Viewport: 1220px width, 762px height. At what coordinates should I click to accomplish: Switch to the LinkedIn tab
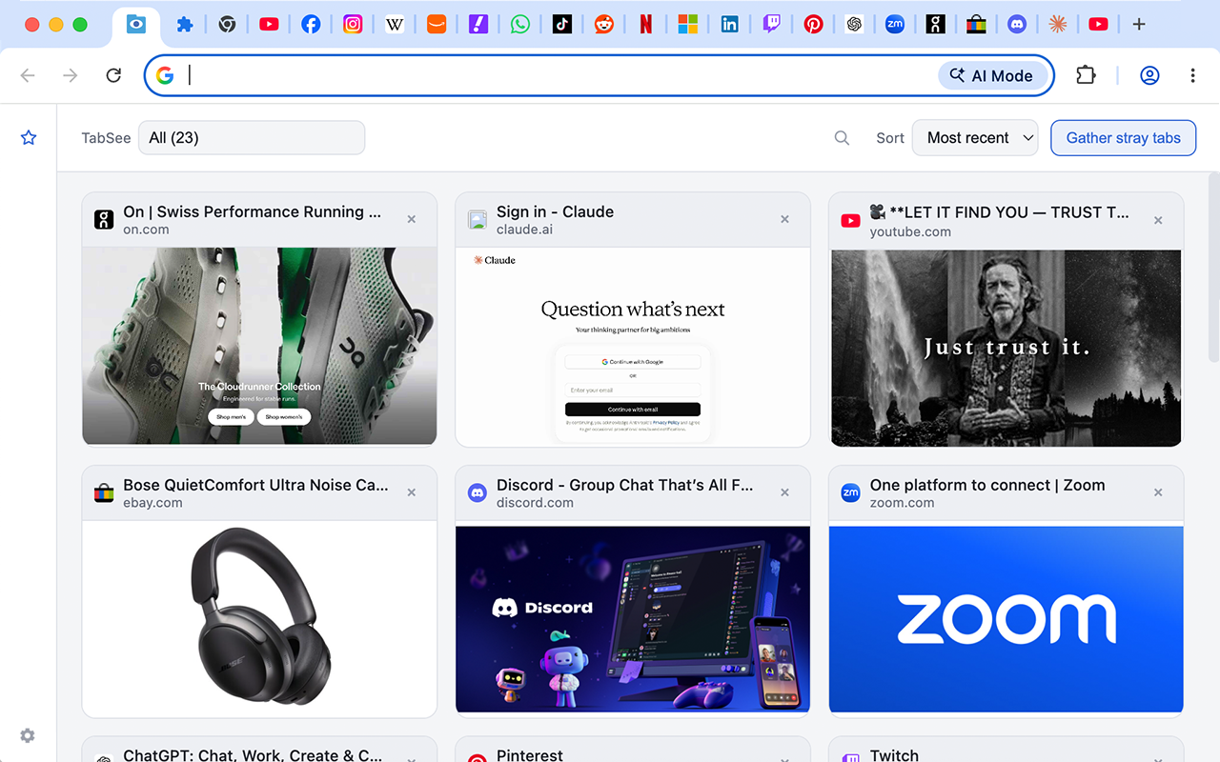pos(730,25)
